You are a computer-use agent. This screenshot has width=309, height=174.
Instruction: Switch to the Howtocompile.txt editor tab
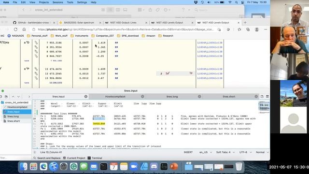coord(115,97)
